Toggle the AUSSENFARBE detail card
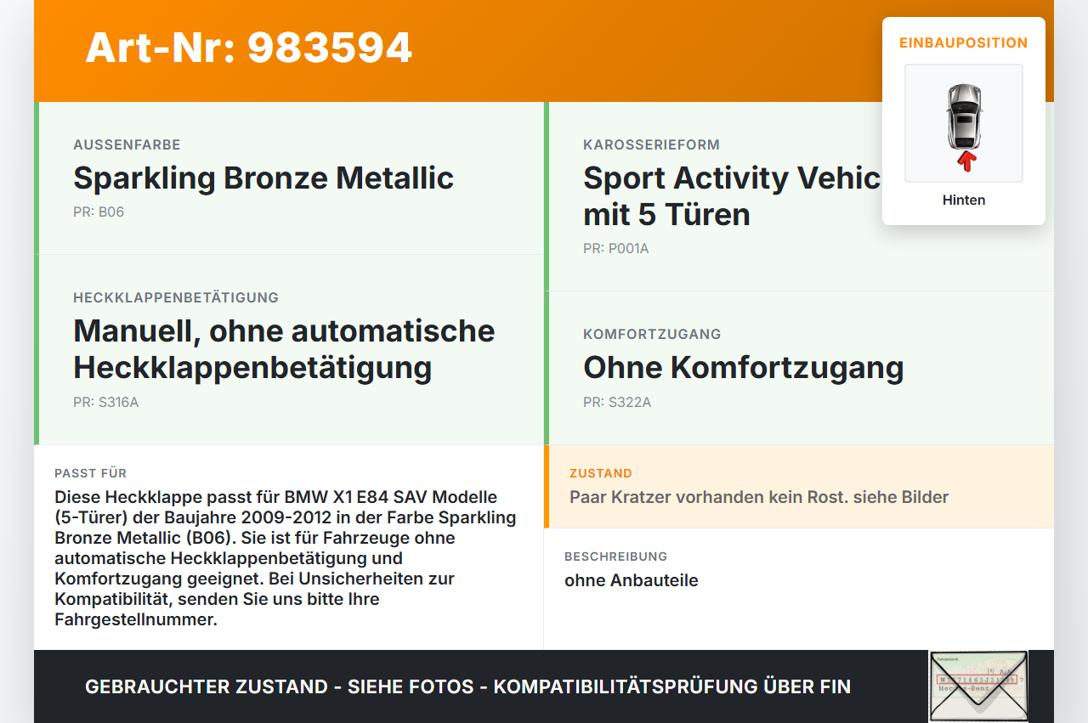Image resolution: width=1088 pixels, height=723 pixels. [x=289, y=177]
